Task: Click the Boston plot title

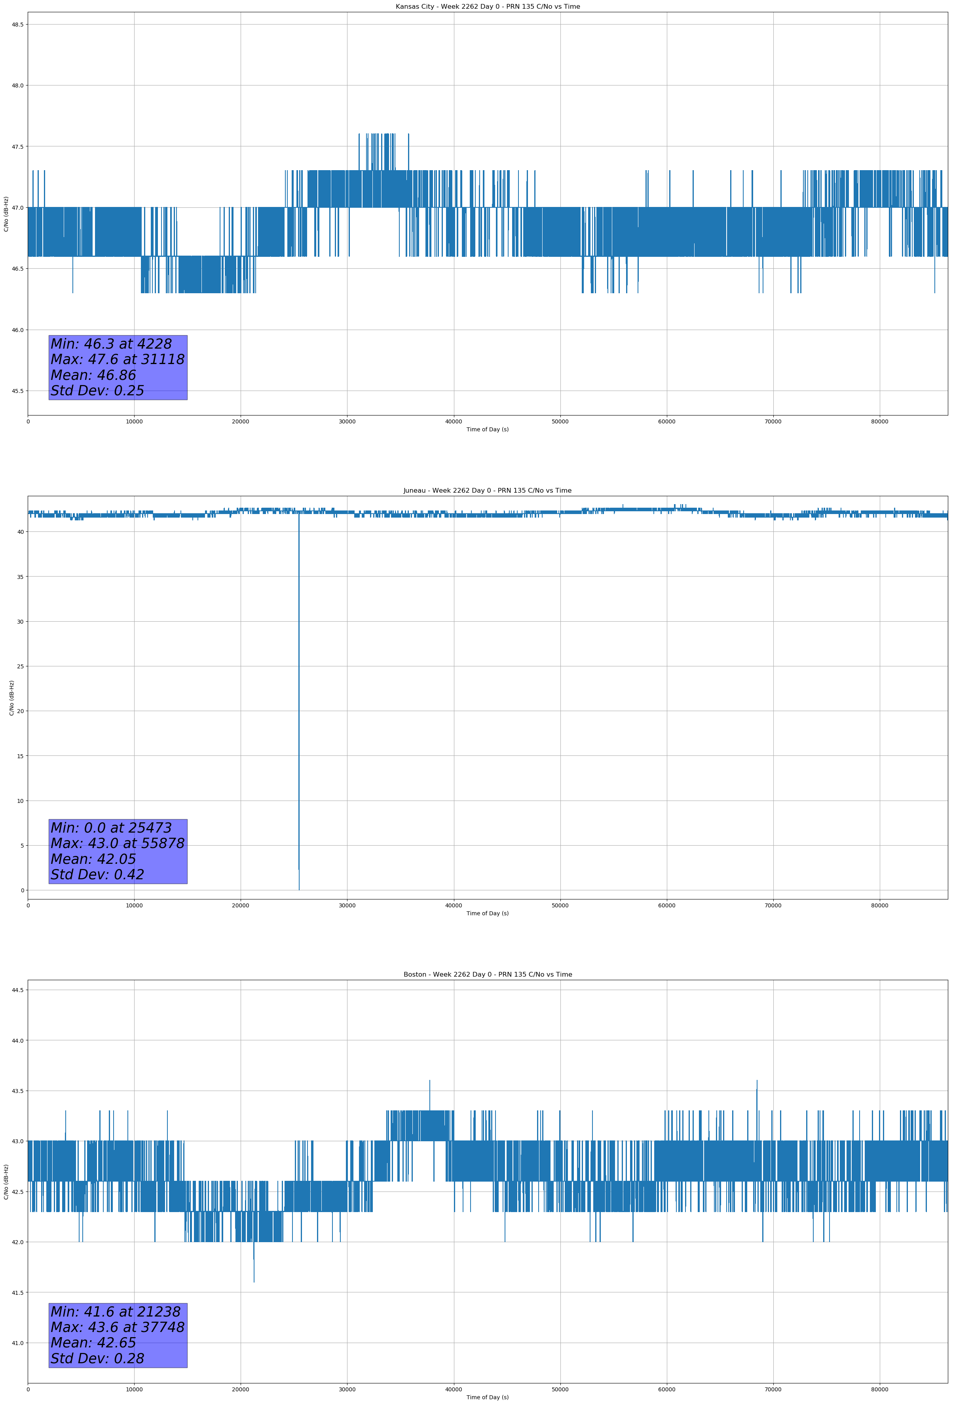Action: click(487, 975)
